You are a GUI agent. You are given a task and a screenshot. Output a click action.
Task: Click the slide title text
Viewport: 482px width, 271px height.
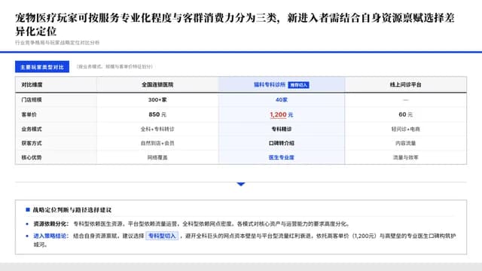coord(235,24)
